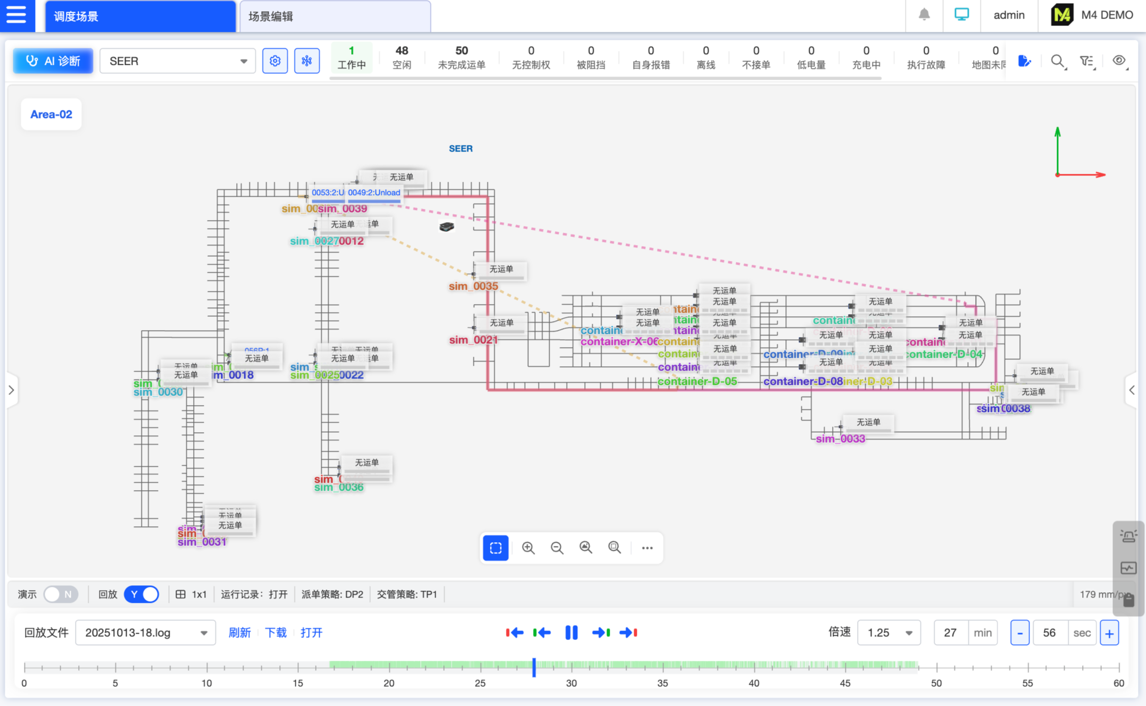Image resolution: width=1146 pixels, height=706 pixels.
Task: Click the notification bell icon
Action: pos(924,15)
